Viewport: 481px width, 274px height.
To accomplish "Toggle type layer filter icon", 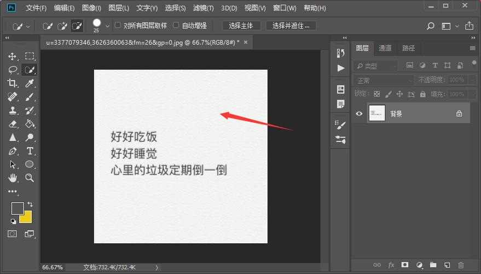I will [435, 65].
